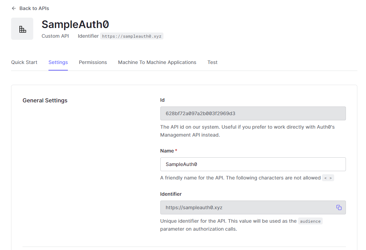Click the disallowed characters < > tag

328,178
